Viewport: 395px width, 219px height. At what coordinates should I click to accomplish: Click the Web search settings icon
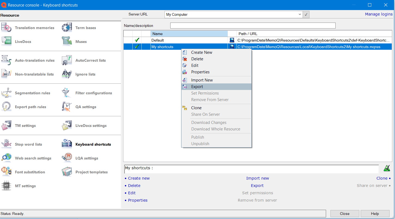[7, 158]
